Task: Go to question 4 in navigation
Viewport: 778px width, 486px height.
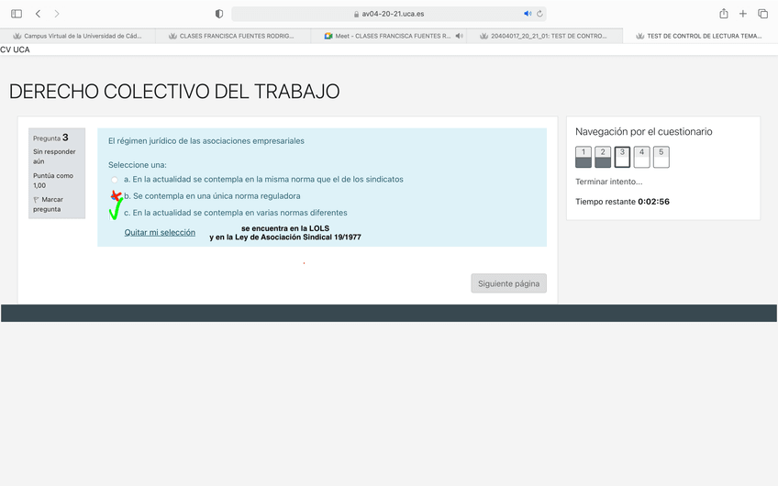Action: 641,157
